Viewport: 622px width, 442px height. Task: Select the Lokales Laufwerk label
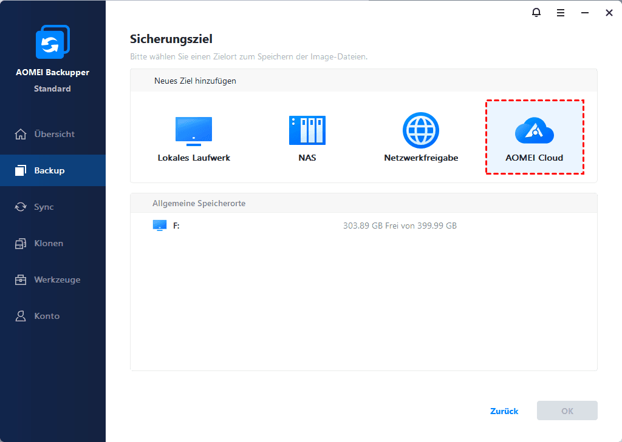(x=194, y=158)
